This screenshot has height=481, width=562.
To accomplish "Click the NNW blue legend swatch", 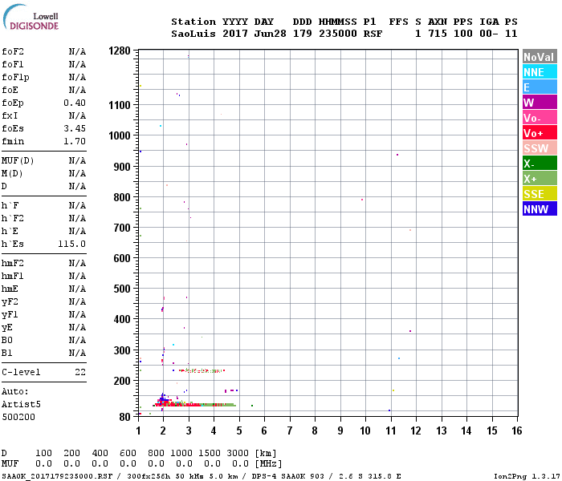I will click(540, 208).
